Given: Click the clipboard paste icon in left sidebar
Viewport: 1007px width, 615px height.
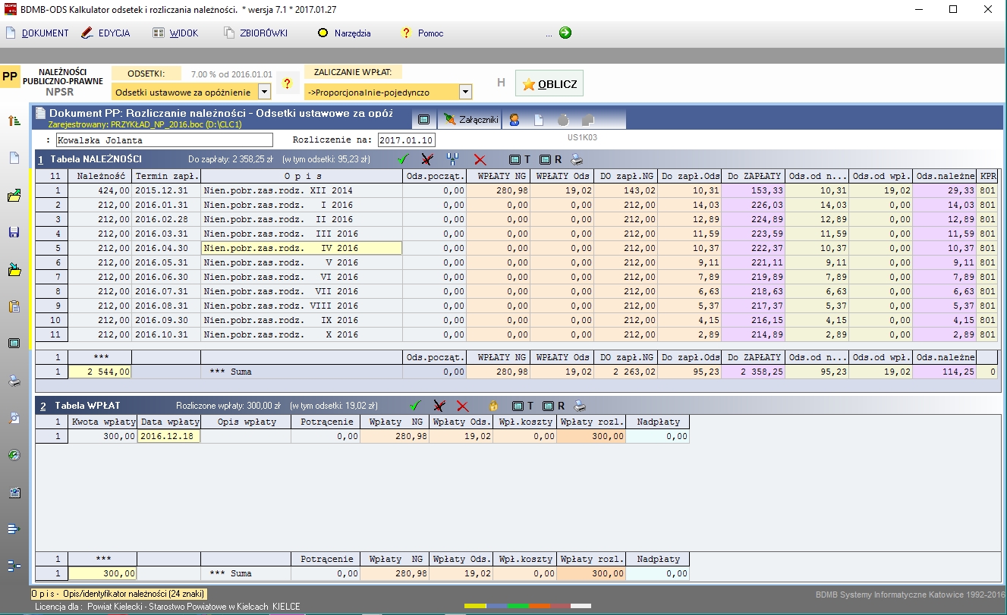Looking at the screenshot, I should click(14, 306).
